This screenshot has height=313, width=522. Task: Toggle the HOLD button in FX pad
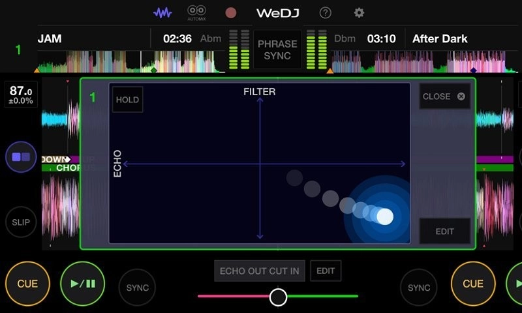127,100
